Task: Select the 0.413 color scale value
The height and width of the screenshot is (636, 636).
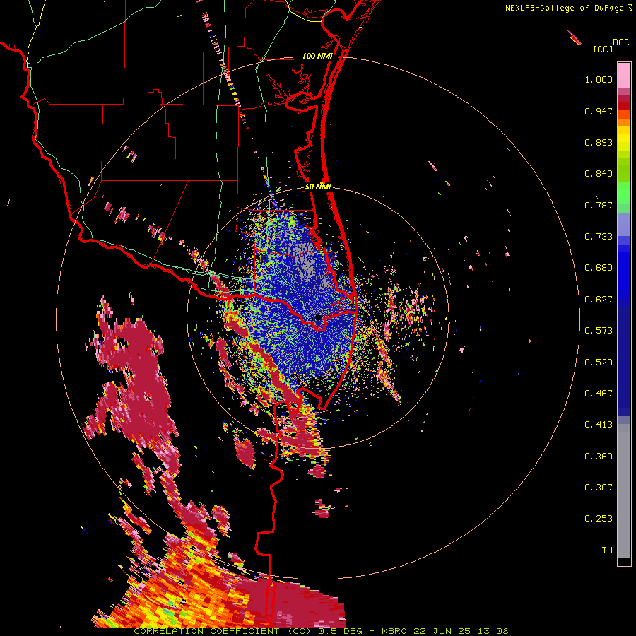Action: [x=599, y=425]
